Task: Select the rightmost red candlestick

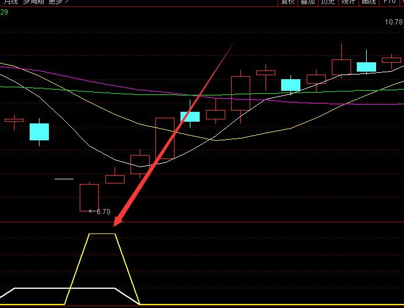Action: point(391,59)
